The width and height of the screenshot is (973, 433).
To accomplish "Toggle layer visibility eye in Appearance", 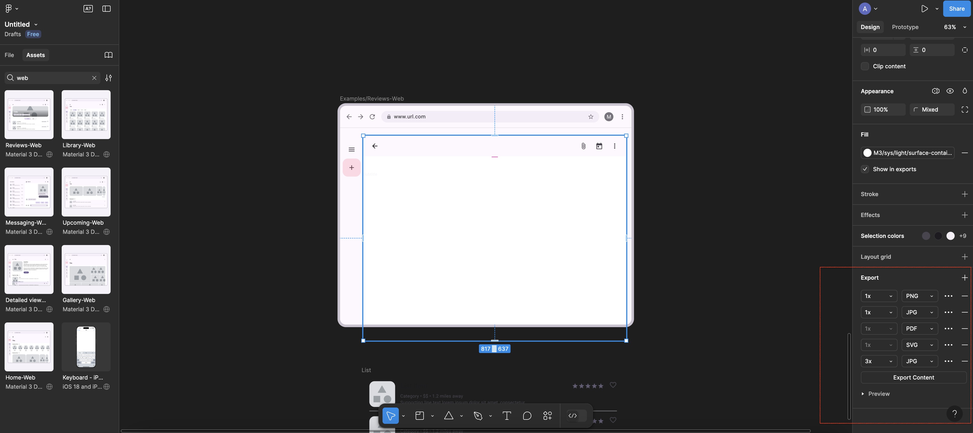I will (950, 91).
